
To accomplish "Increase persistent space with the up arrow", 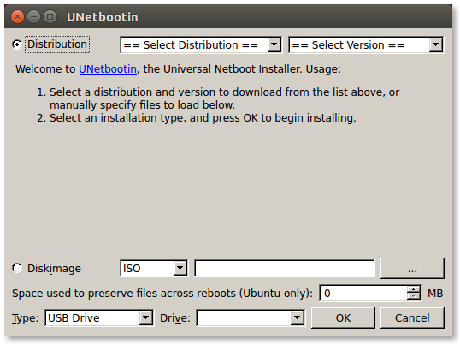I will (414, 289).
